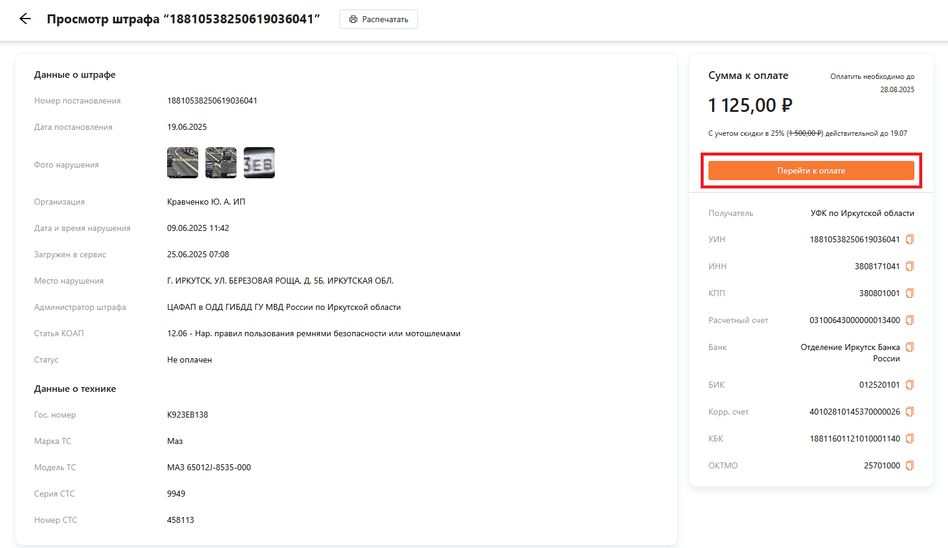The width and height of the screenshot is (948, 548).
Task: Click the back arrow icon
Action: pyautogui.click(x=25, y=19)
